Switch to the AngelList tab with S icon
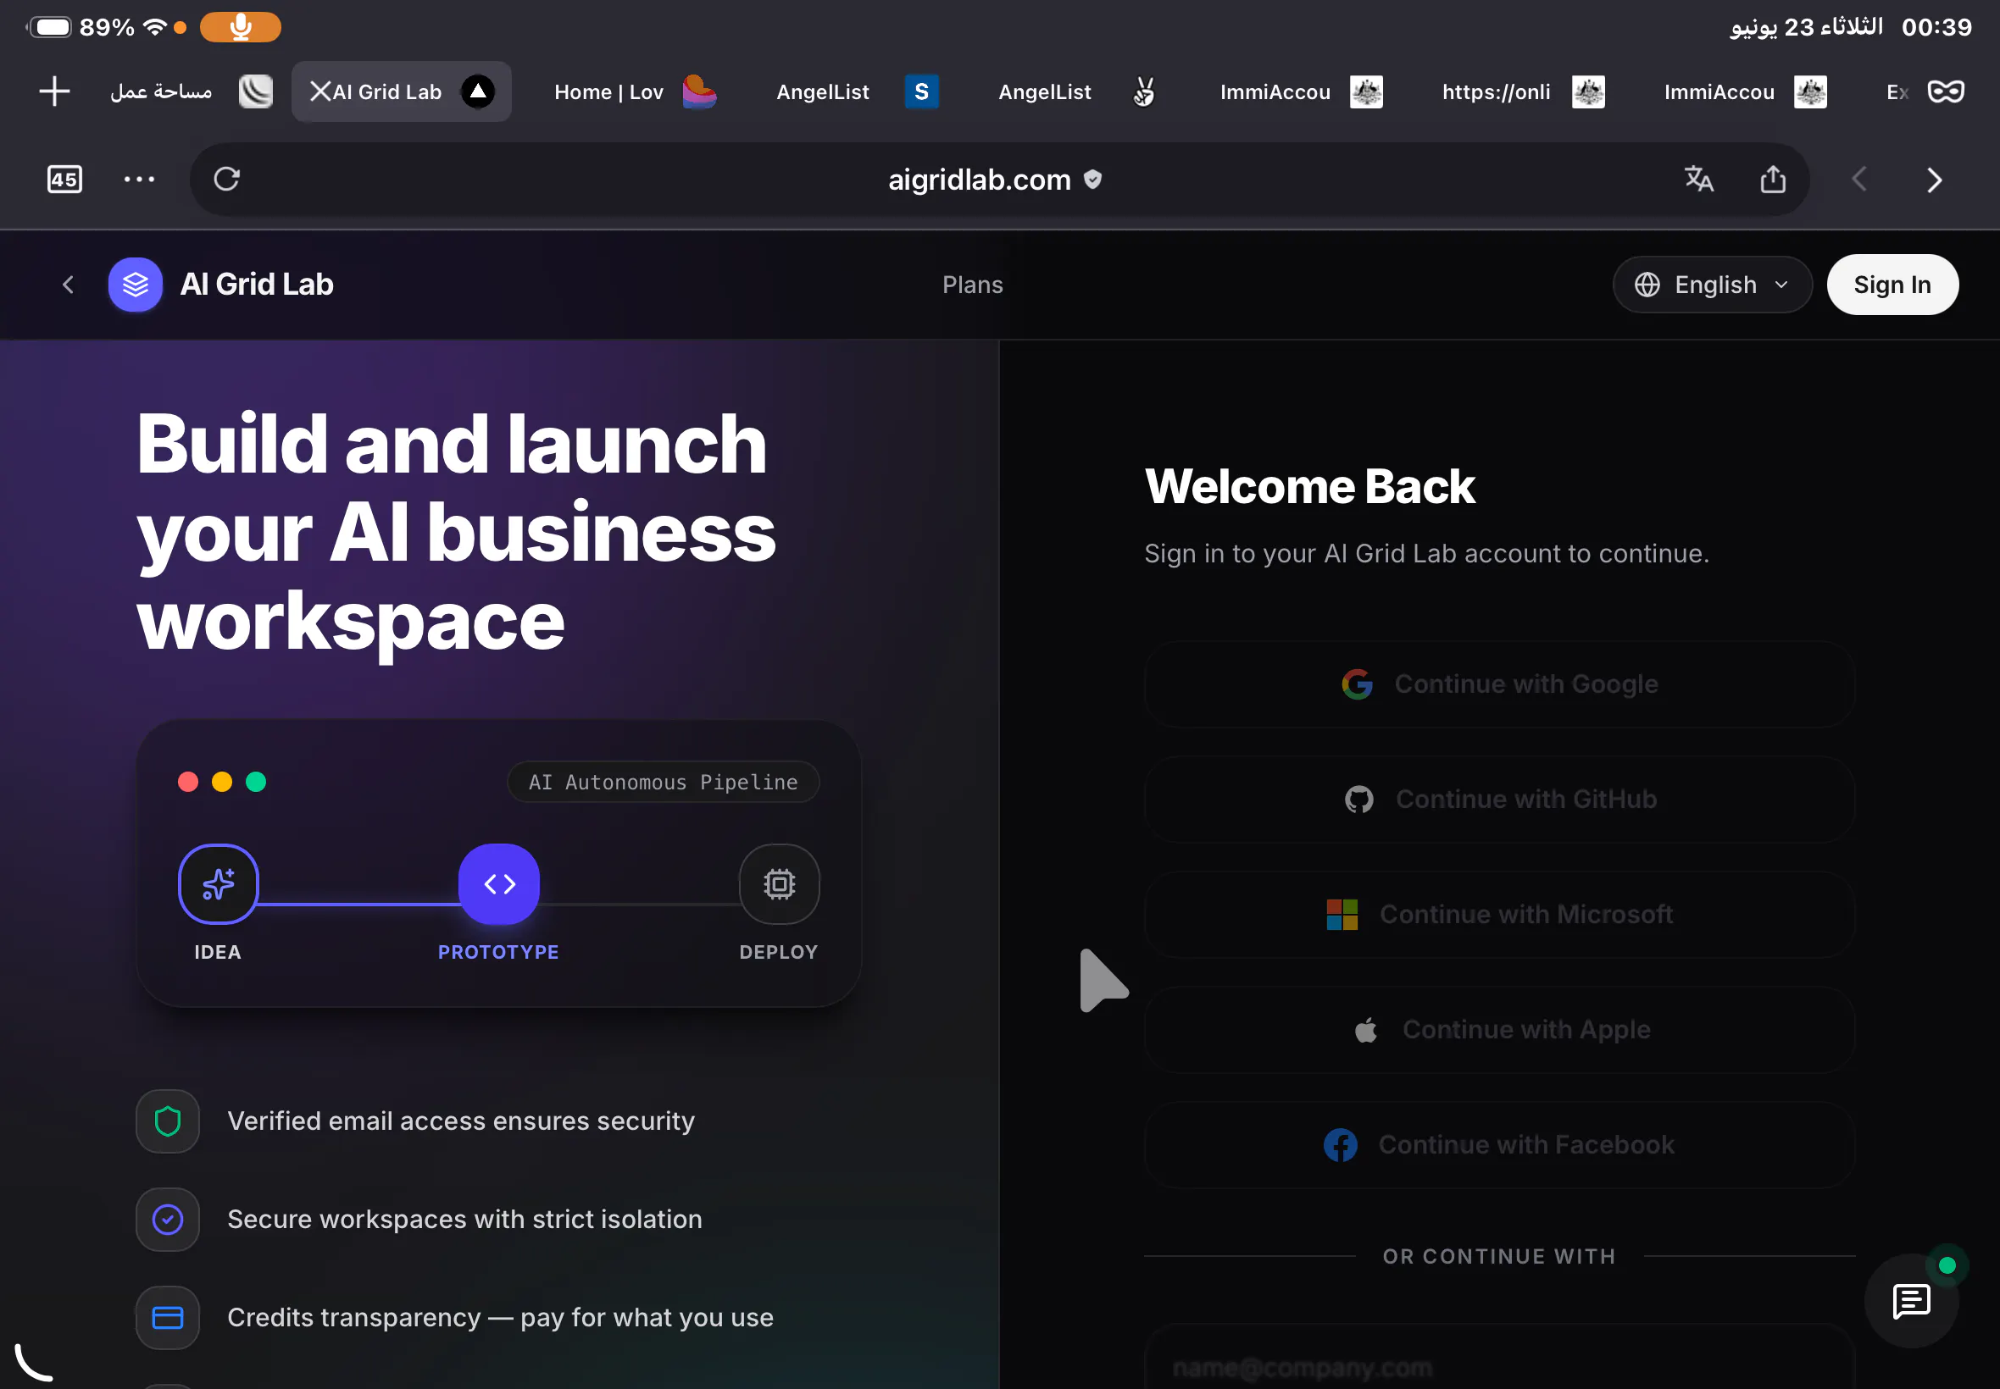 point(858,91)
